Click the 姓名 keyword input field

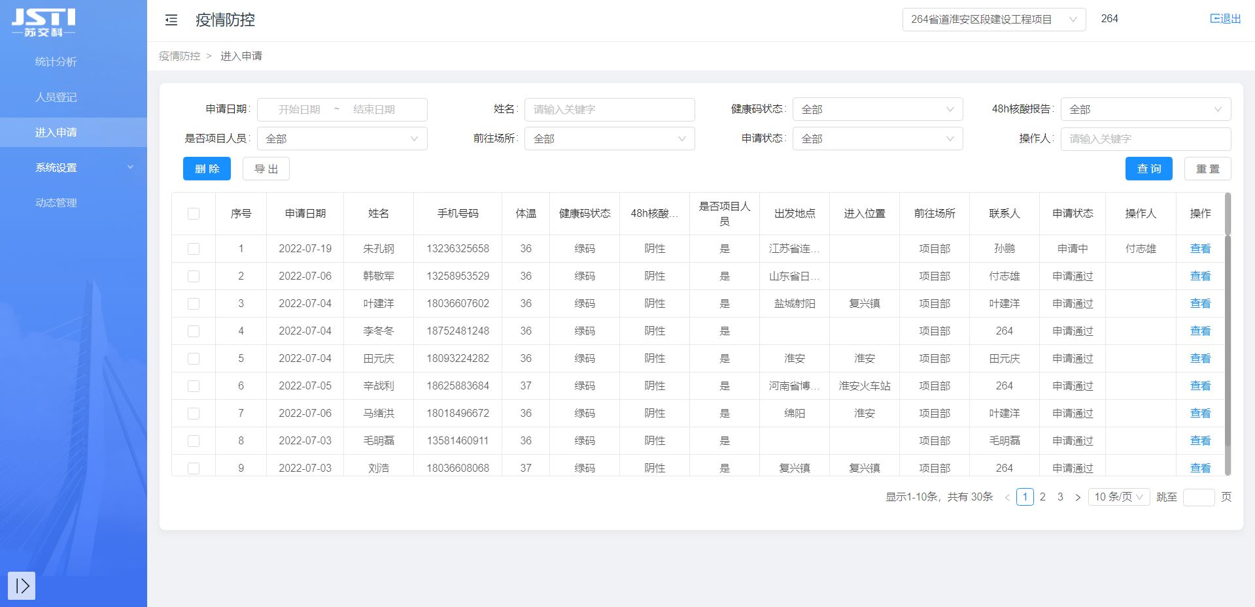(609, 110)
